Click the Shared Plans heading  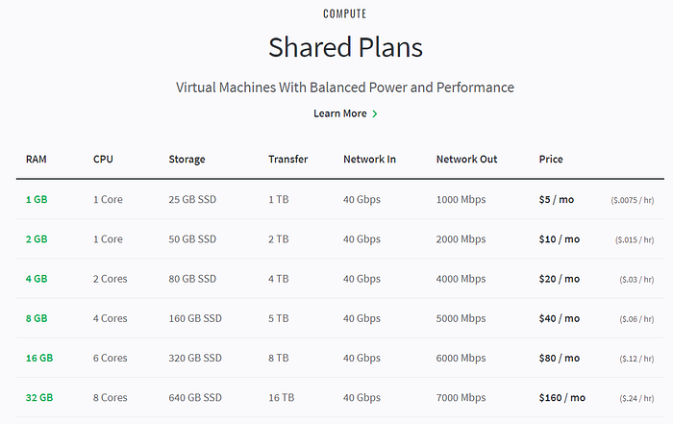click(x=345, y=47)
